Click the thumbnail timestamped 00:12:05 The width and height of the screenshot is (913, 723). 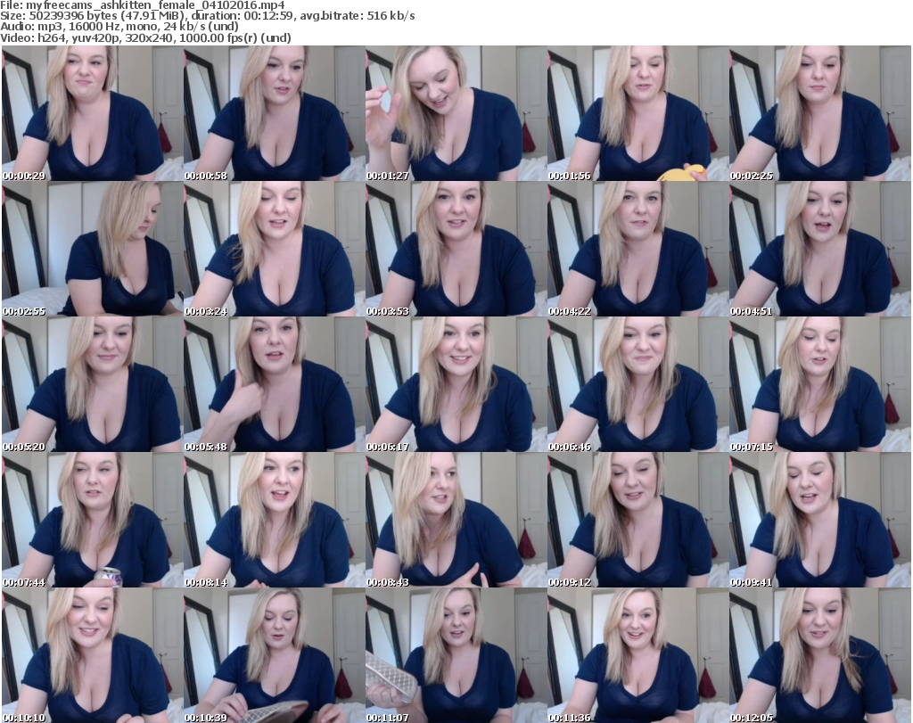tap(820, 655)
